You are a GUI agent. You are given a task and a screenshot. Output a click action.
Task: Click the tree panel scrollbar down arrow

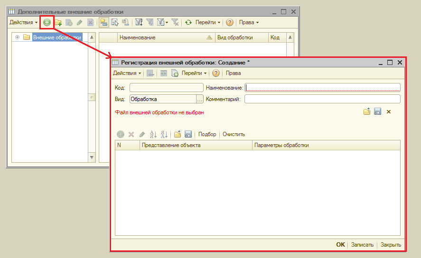click(92, 157)
